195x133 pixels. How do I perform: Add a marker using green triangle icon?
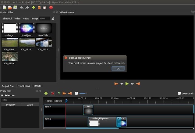pos(59,94)
